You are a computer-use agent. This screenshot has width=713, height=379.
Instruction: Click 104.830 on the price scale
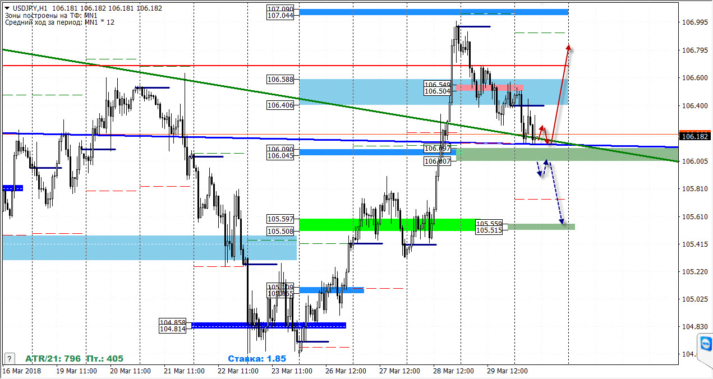click(694, 327)
